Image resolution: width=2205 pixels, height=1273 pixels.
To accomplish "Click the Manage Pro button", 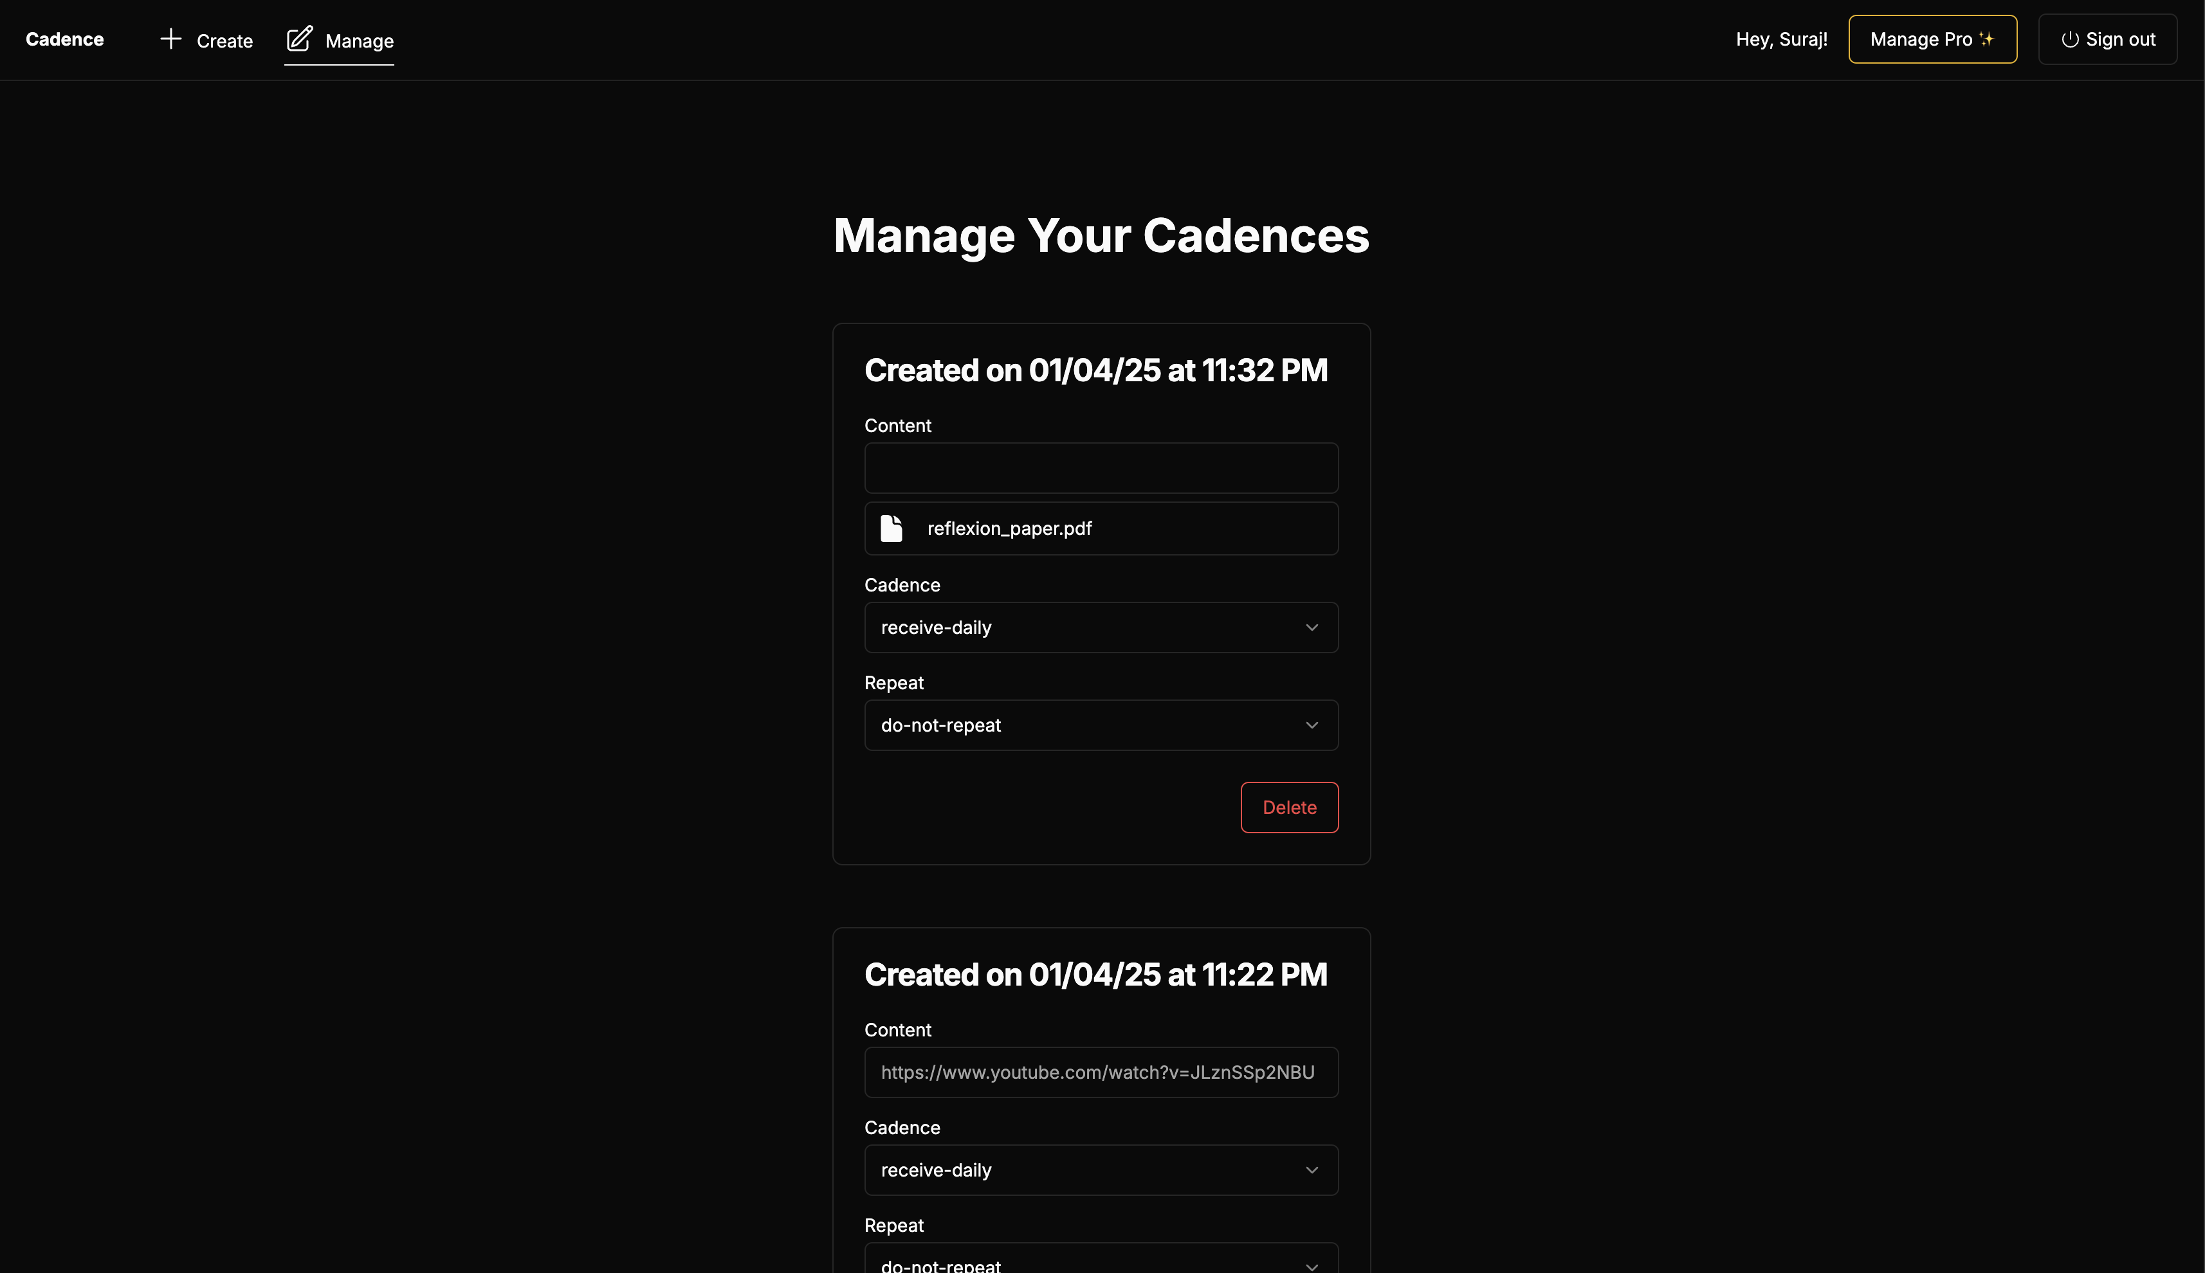I will (x=1932, y=39).
